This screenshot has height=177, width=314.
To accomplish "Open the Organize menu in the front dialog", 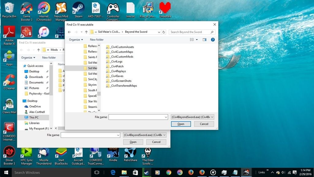I will [x=76, y=40].
